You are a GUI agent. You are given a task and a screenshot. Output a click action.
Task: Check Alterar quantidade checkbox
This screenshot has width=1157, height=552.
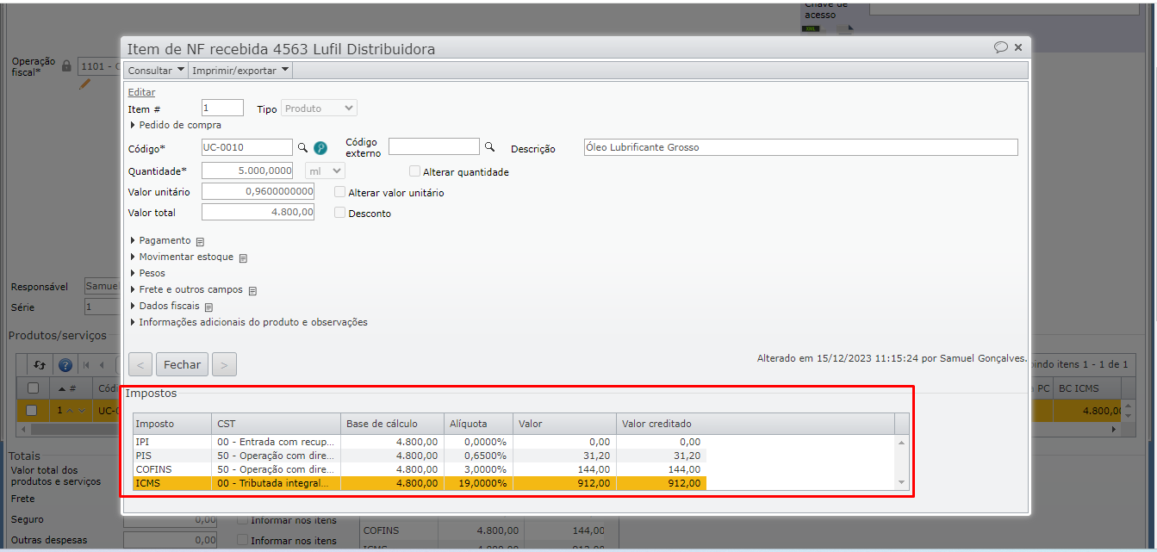(x=415, y=171)
